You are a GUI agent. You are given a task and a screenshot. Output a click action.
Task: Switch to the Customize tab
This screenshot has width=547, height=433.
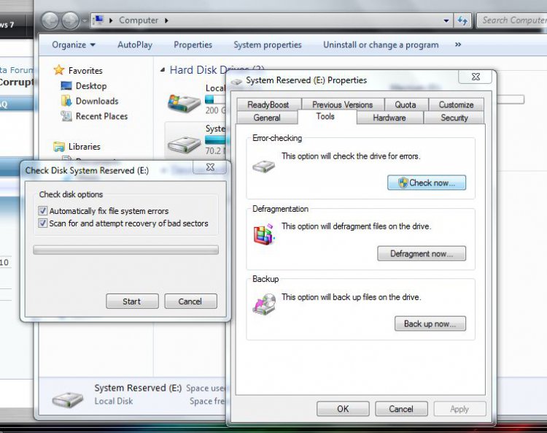(x=456, y=104)
